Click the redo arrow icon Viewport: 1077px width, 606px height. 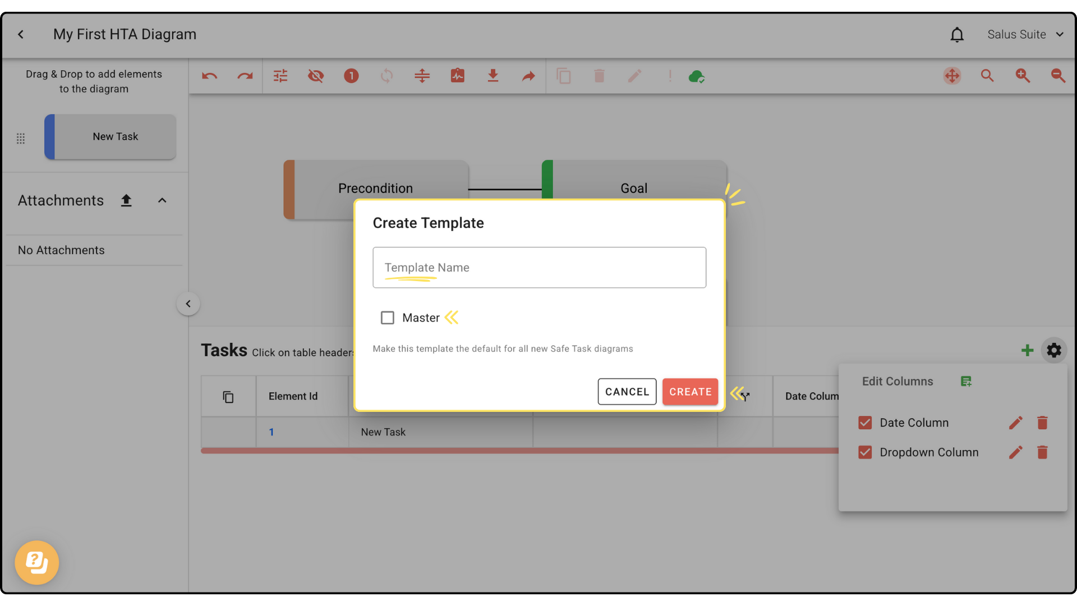[245, 76]
